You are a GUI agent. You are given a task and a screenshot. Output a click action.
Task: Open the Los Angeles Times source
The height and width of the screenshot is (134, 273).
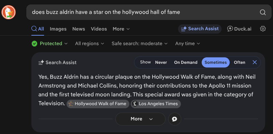156,104
